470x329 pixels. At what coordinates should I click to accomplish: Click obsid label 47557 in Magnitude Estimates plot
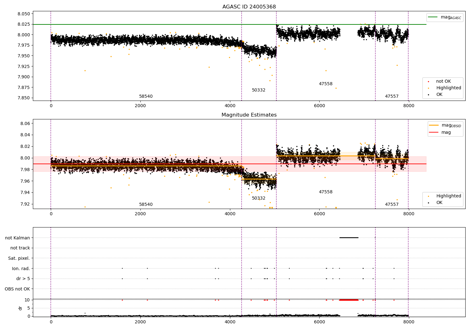[x=392, y=205]
